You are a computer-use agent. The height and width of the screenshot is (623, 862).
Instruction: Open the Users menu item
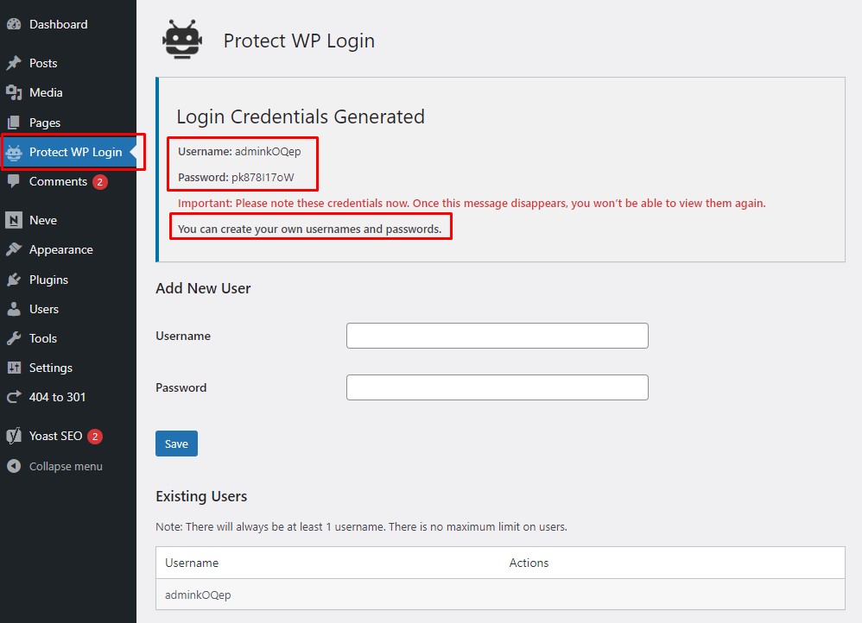(x=43, y=309)
